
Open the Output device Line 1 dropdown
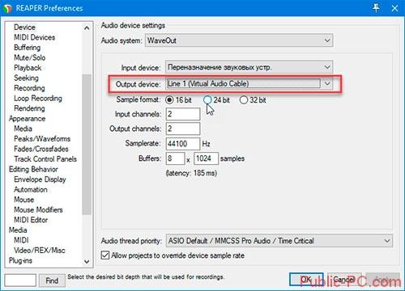pos(249,83)
